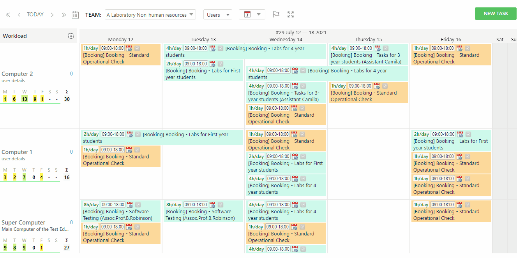This screenshot has height=258, width=517.
Task: Reschedule Super Computer Monday Standard Operational Check
Action: (x=129, y=227)
